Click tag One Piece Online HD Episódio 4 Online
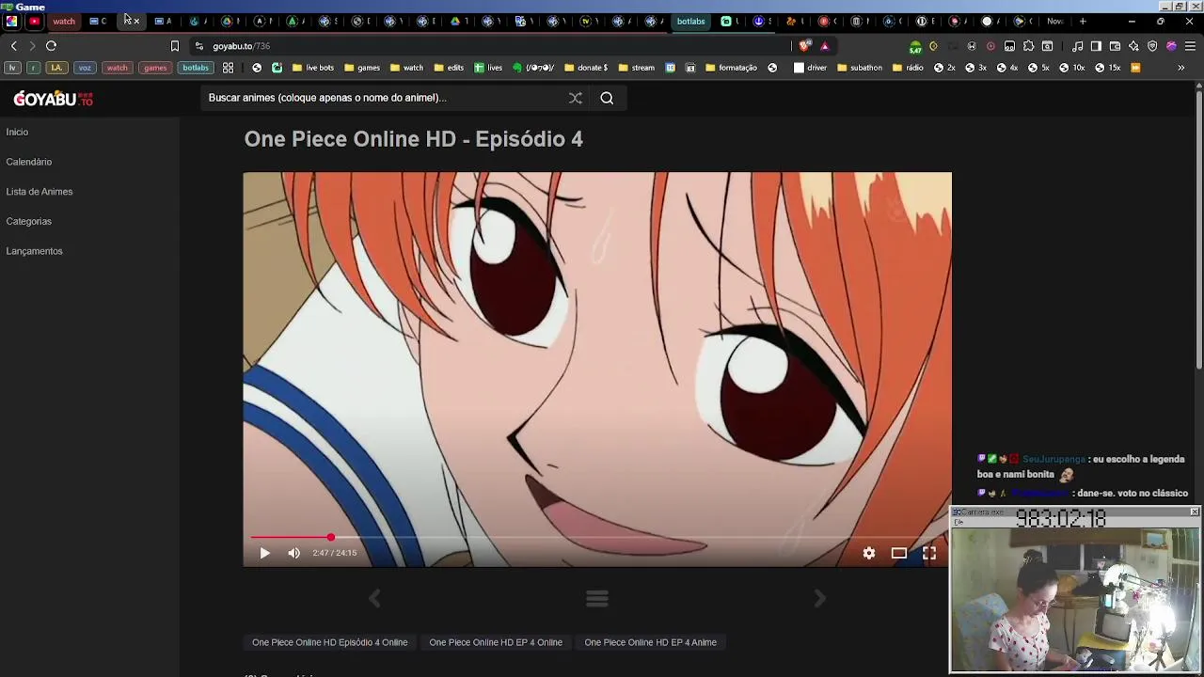This screenshot has width=1204, height=677. 330,642
